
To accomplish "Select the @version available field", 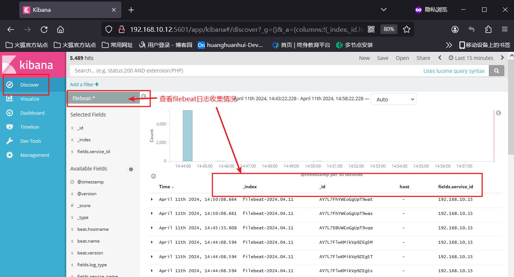I will [87, 194].
